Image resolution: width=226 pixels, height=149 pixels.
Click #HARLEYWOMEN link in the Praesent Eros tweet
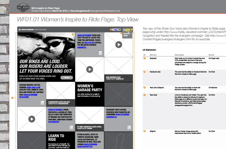(x=122, y=115)
